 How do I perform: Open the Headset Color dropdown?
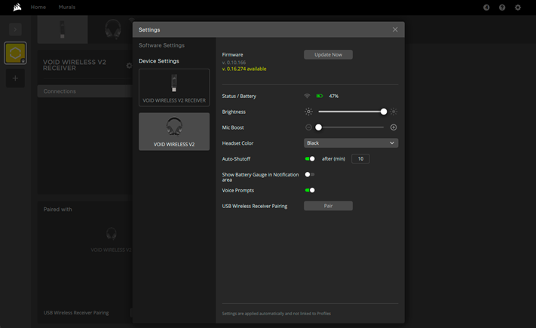pos(351,143)
